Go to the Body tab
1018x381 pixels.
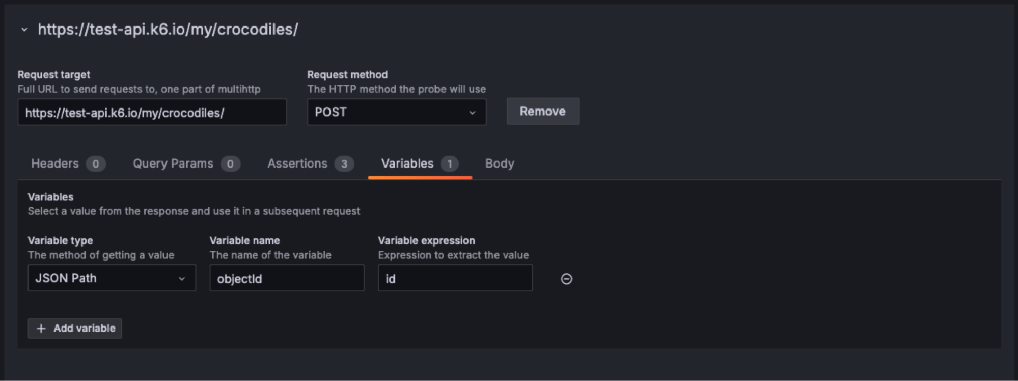coord(500,164)
